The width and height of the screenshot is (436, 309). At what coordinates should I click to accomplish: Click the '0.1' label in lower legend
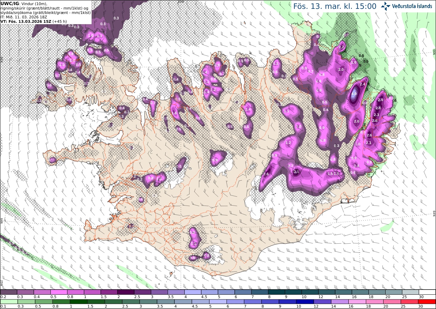3,306
